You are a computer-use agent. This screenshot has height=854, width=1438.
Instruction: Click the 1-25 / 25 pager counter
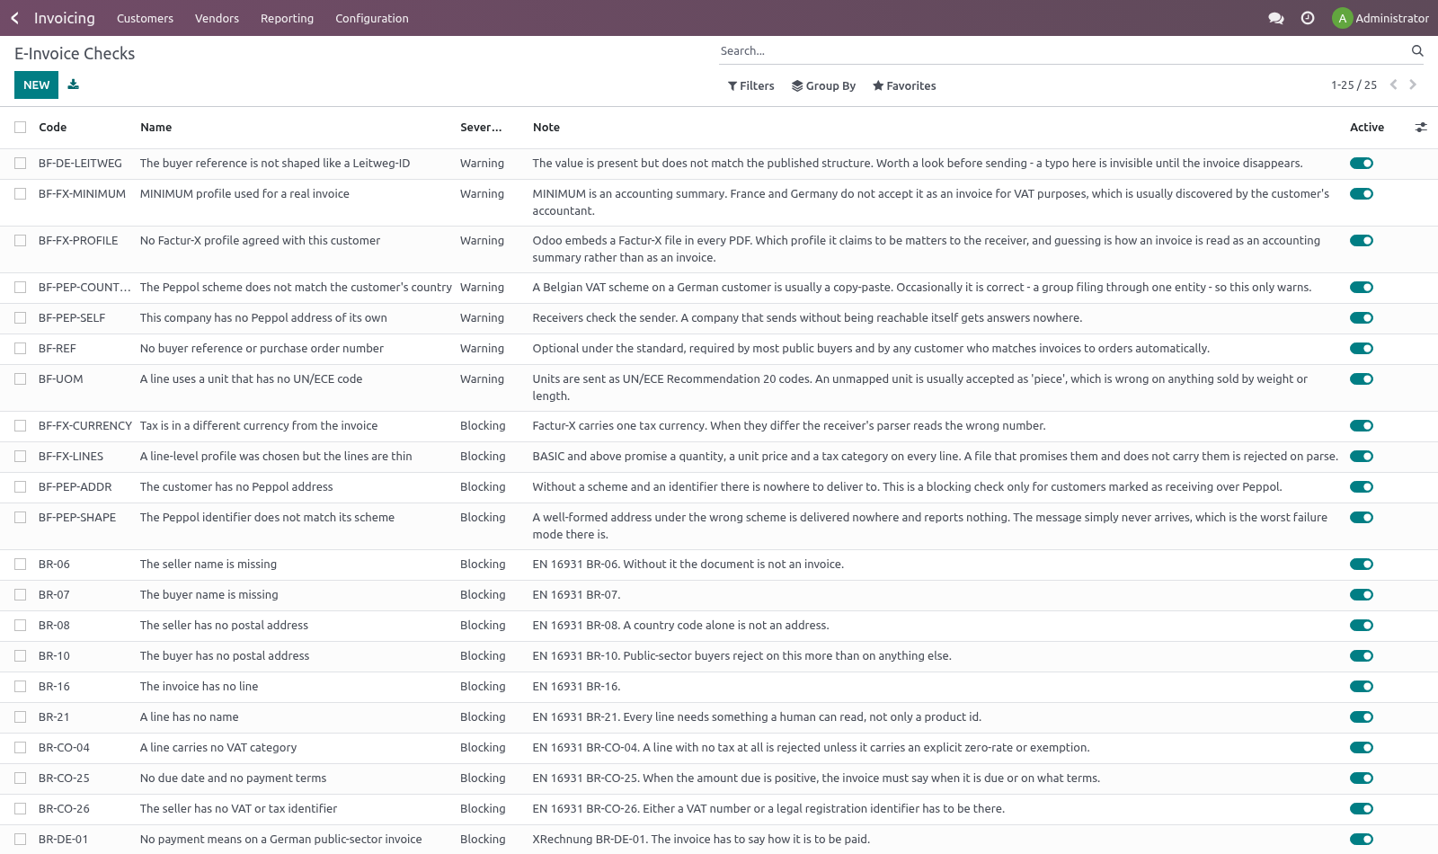coord(1354,85)
